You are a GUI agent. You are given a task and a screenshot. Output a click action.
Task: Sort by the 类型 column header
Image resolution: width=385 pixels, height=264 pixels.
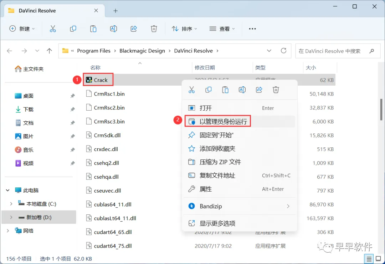click(260, 67)
